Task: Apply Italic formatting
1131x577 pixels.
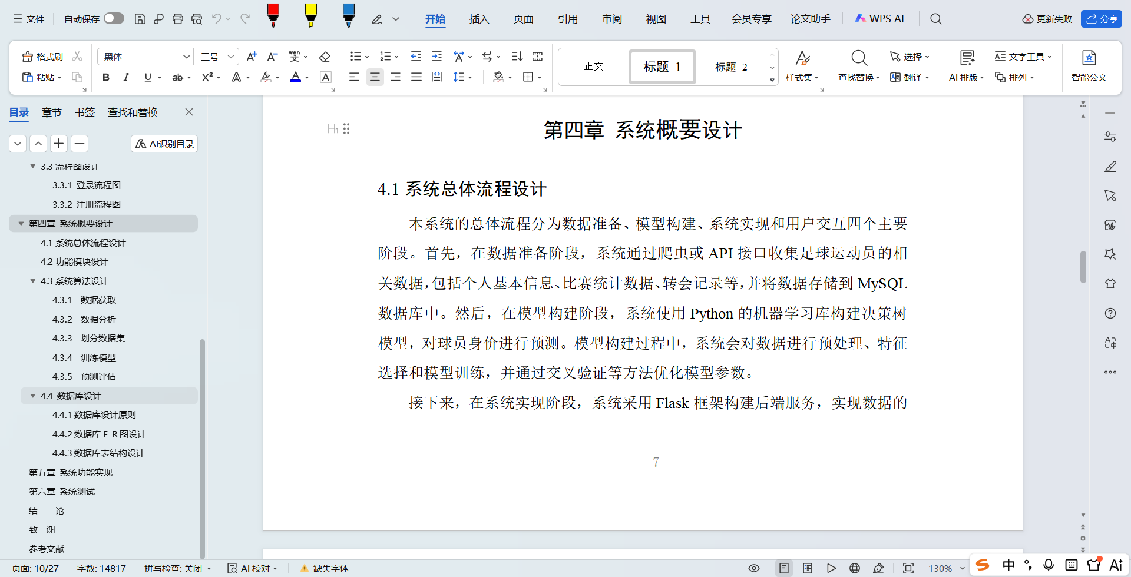Action: click(x=126, y=77)
